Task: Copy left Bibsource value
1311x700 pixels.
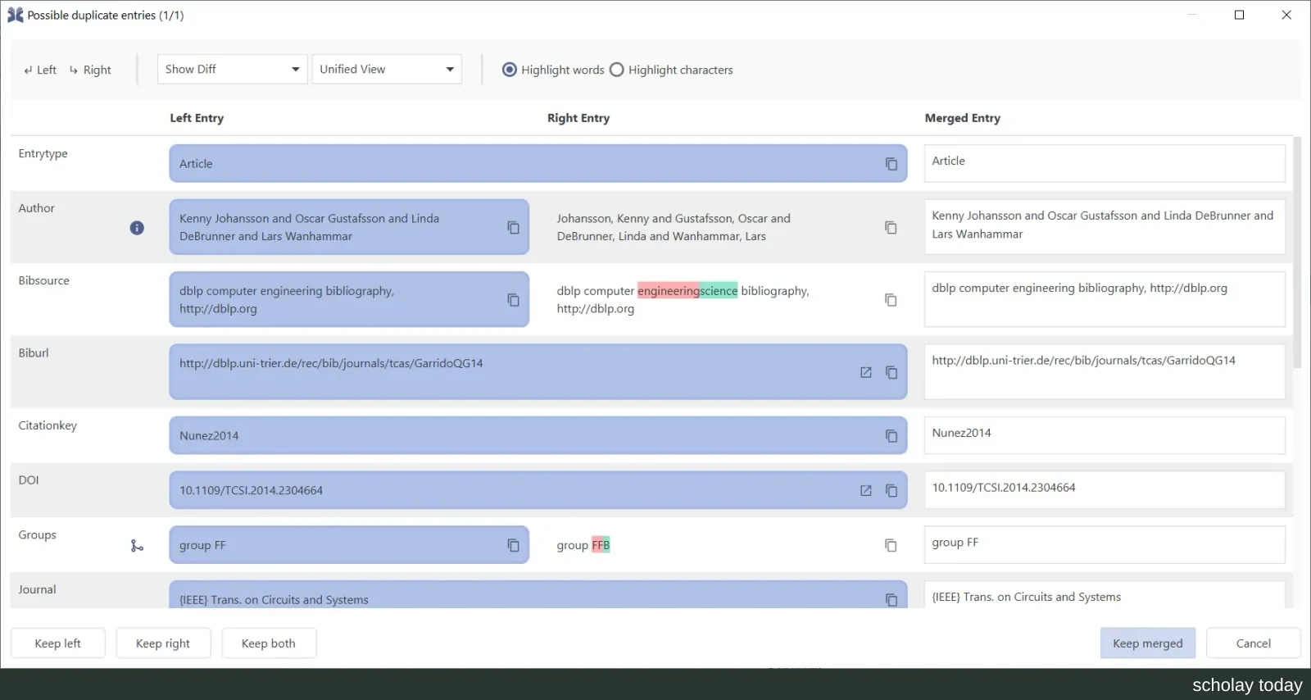Action: 513,300
